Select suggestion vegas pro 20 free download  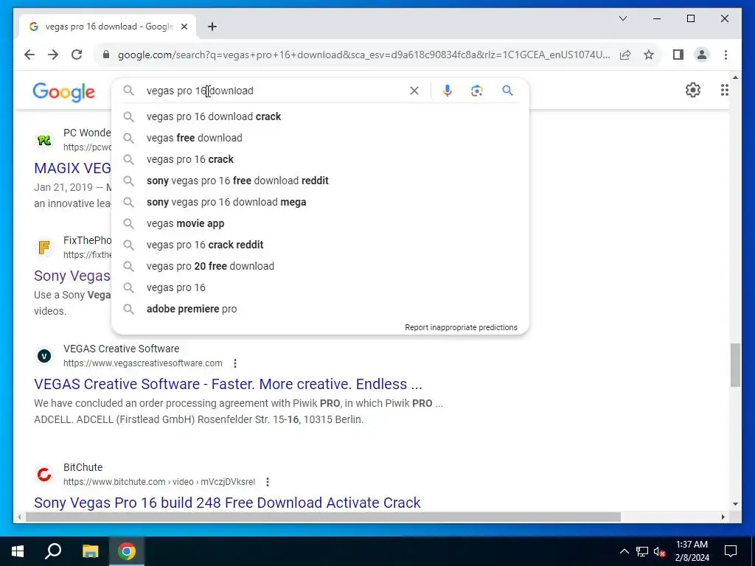tap(320, 266)
